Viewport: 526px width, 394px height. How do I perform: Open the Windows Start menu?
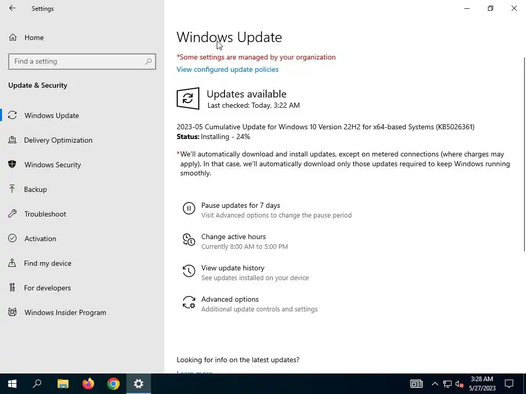[x=12, y=384]
